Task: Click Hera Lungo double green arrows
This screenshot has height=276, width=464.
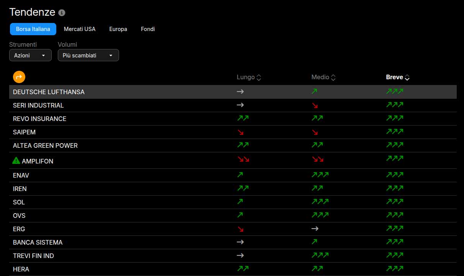Action: (x=243, y=268)
